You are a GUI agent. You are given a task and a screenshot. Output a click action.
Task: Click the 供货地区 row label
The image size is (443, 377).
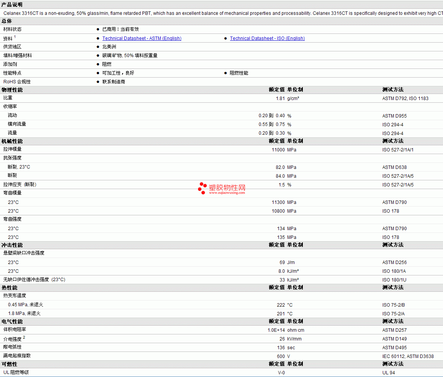pyautogui.click(x=13, y=47)
